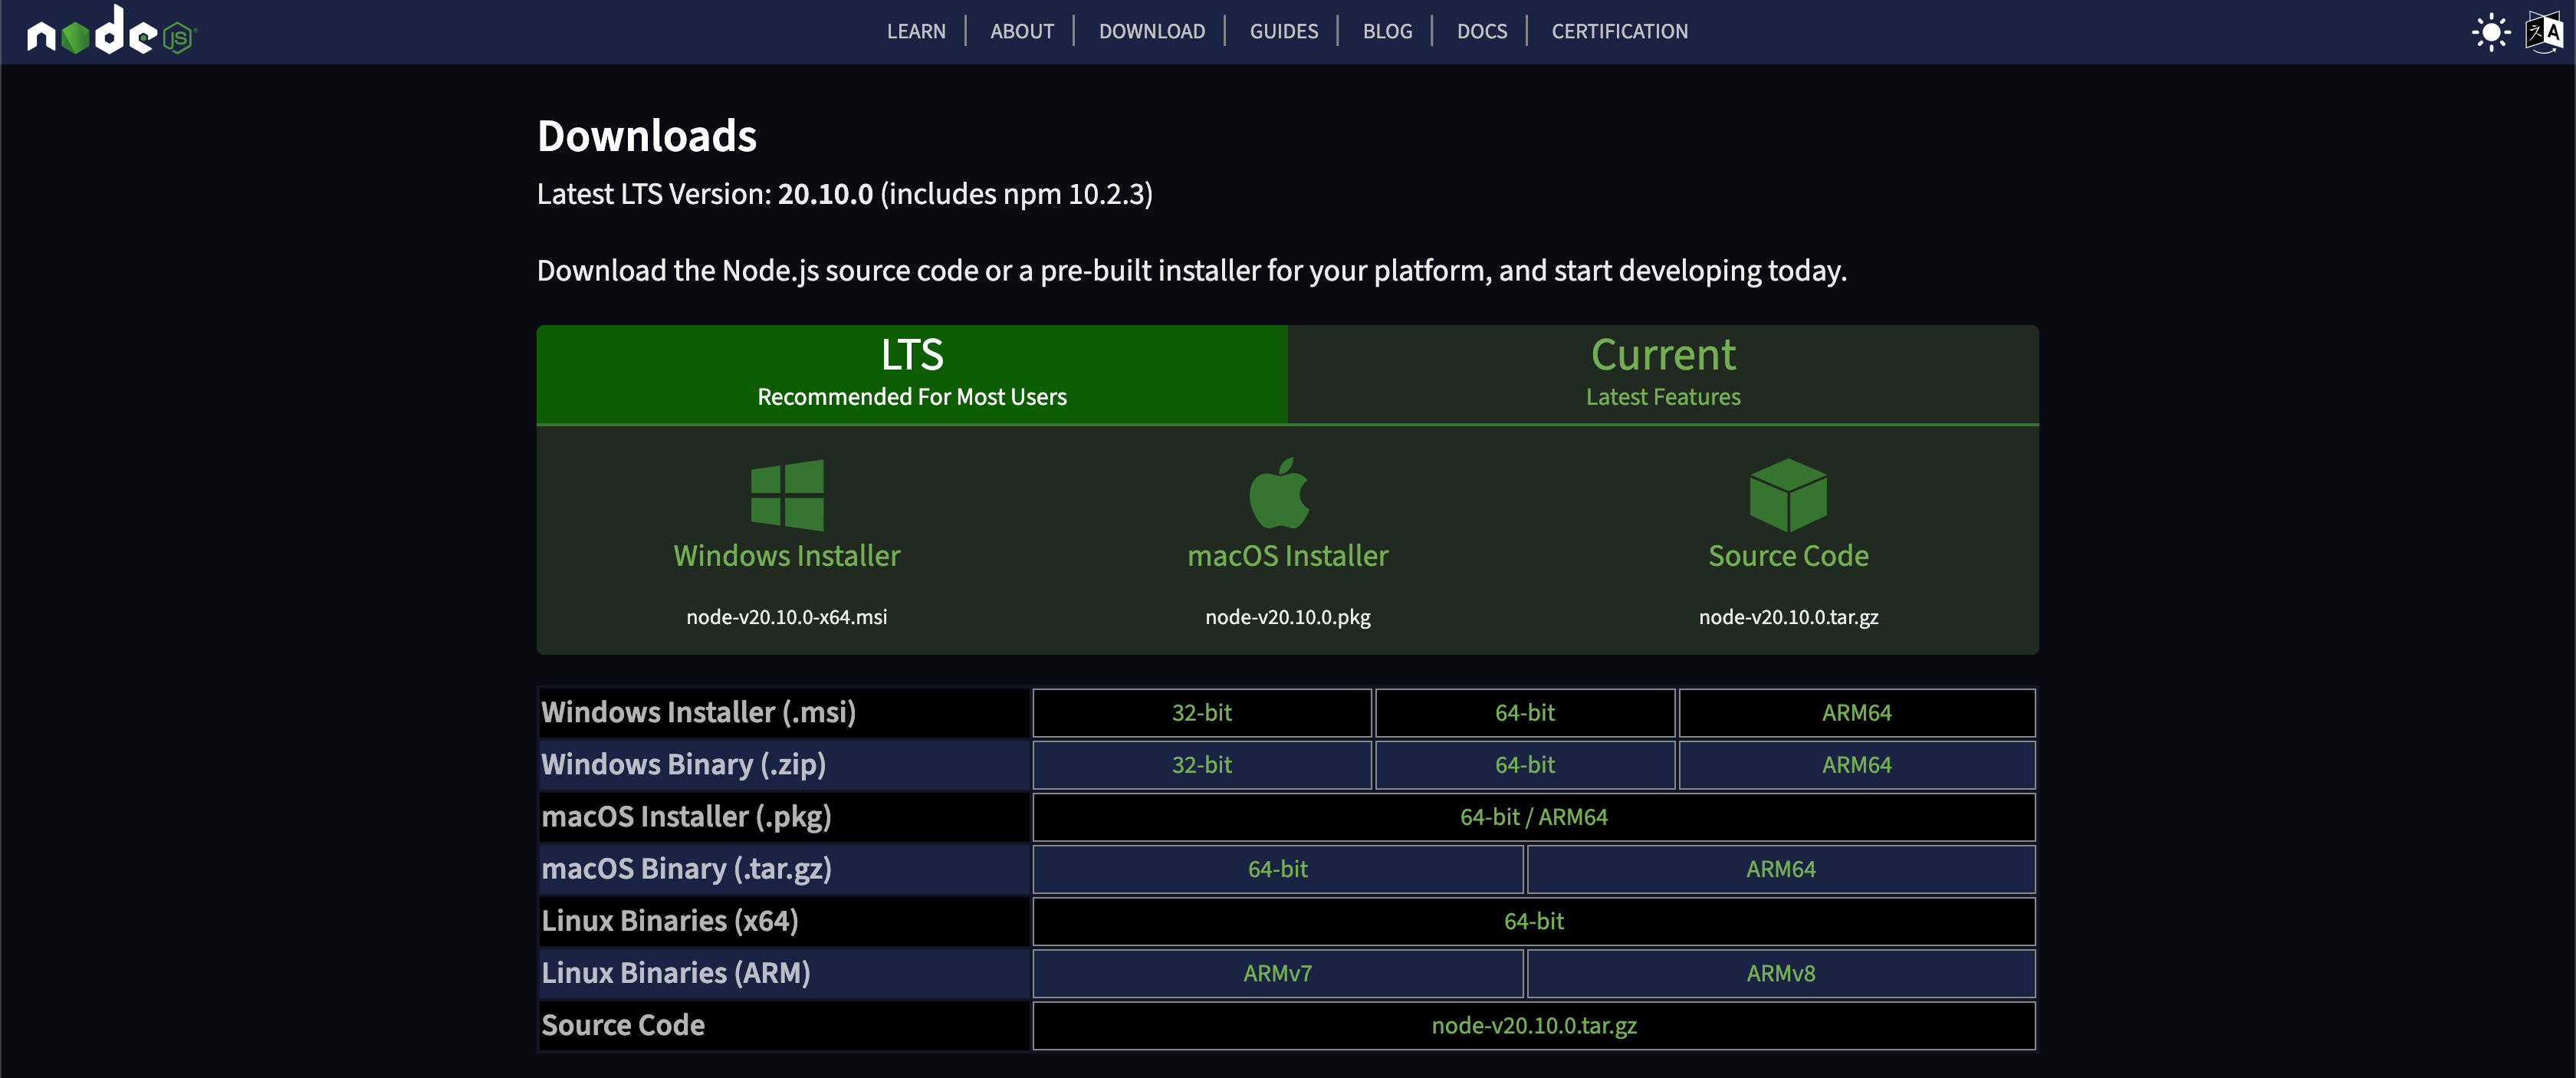Click the Linux Binaries (ARM) row label
Screen dimensions: 2576x1078
pos(676,972)
